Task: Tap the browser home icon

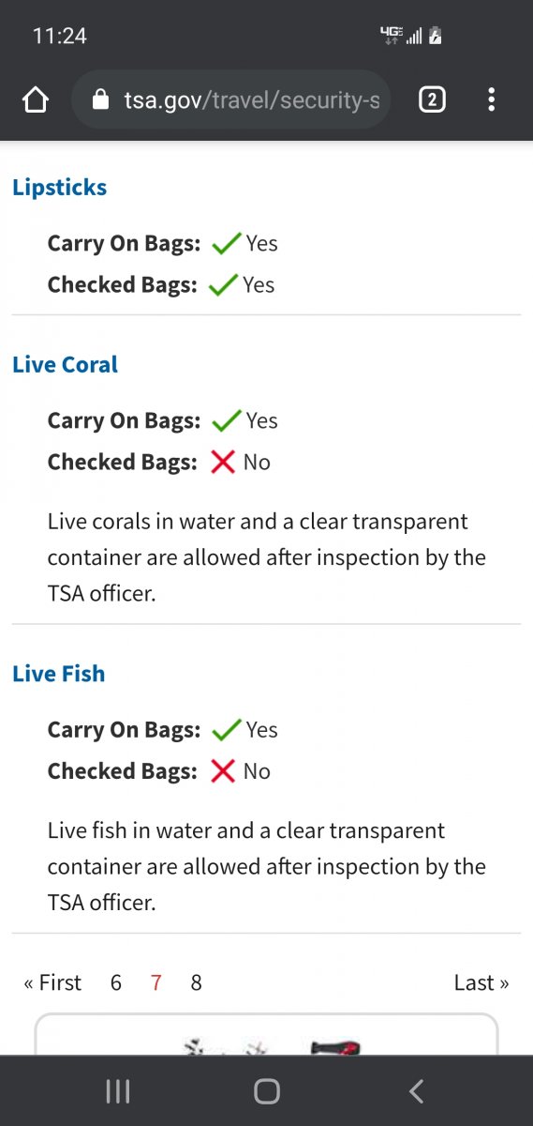Action: pyautogui.click(x=35, y=100)
